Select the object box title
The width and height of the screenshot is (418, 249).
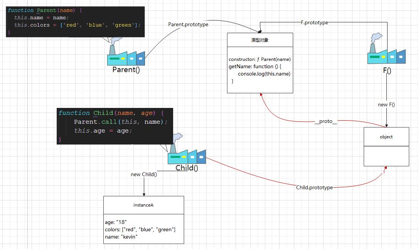click(x=386, y=137)
